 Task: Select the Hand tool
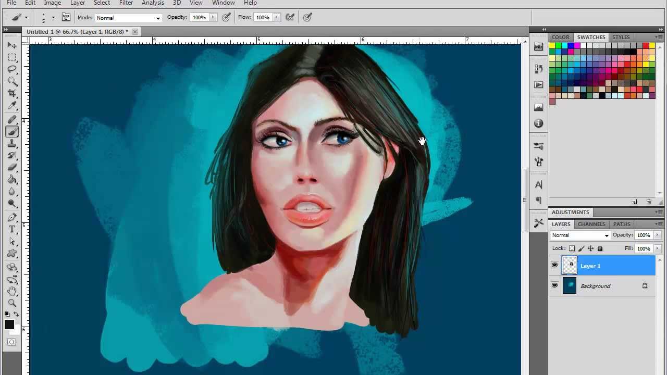pos(12,292)
